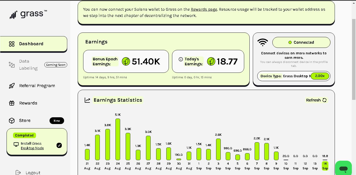Click the 2.00x device multiplier badge
Viewport: 356px width, 175px height.
(x=320, y=76)
